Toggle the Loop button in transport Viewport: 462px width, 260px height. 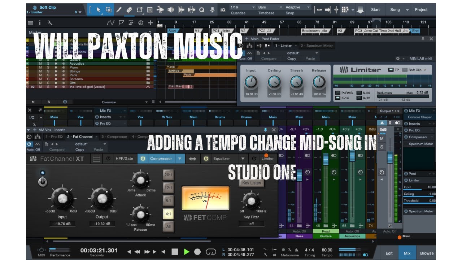(x=210, y=251)
